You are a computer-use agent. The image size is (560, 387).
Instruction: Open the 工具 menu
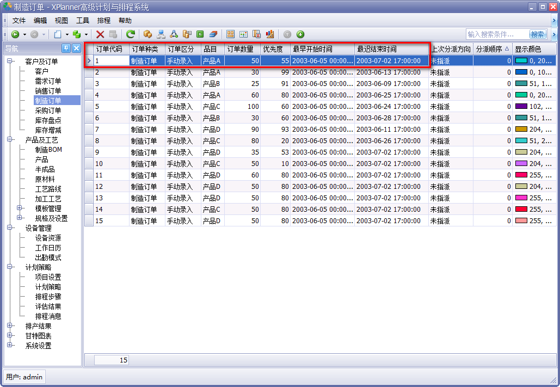coord(83,21)
